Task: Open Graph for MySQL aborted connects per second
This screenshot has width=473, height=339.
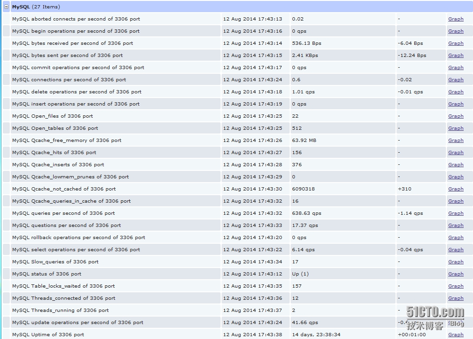Action: point(455,19)
